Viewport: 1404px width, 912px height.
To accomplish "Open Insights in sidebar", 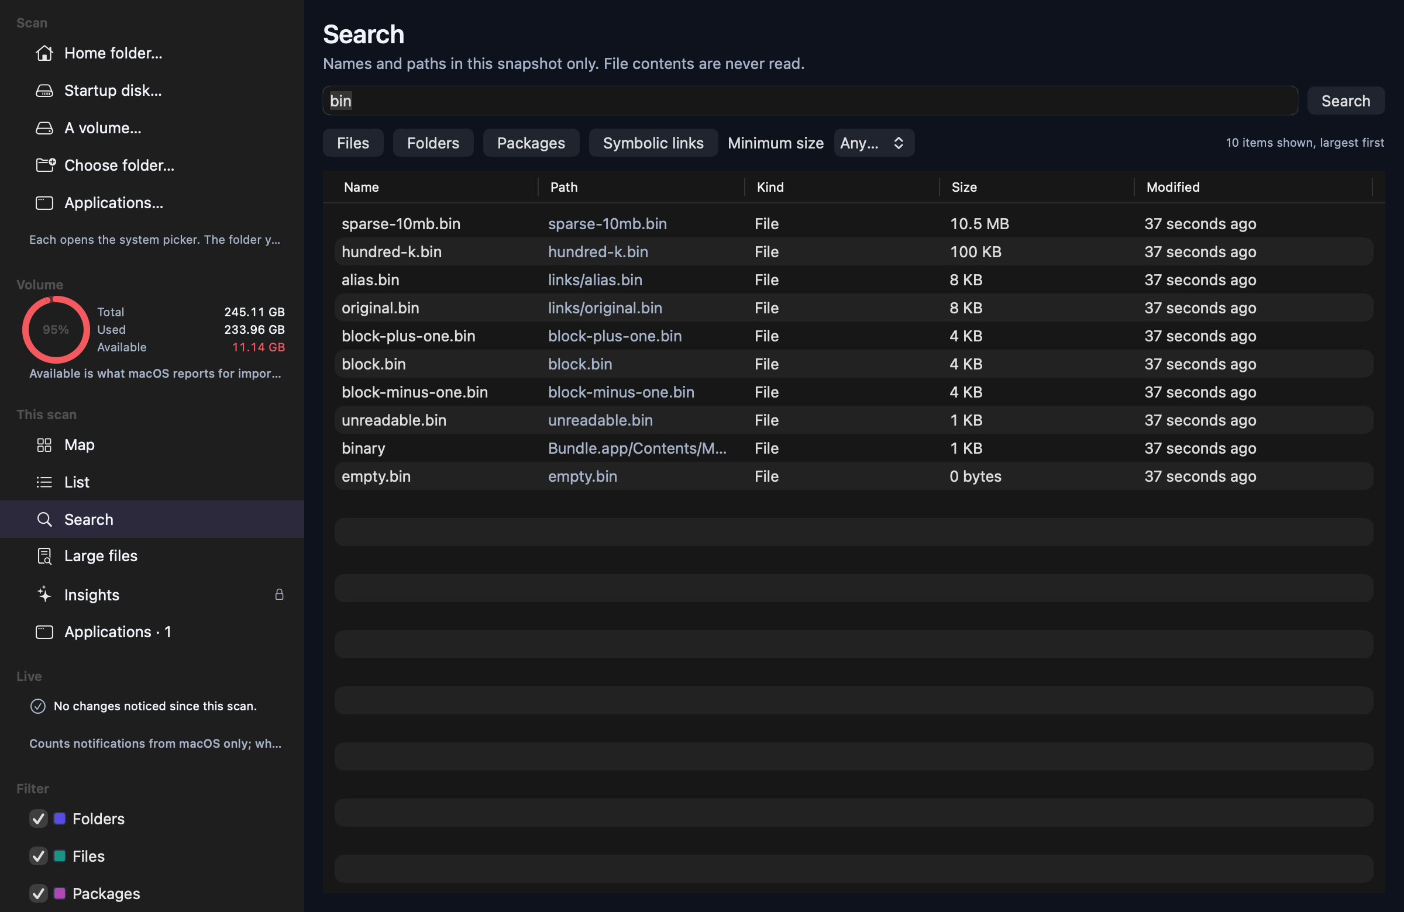I will coord(152,594).
